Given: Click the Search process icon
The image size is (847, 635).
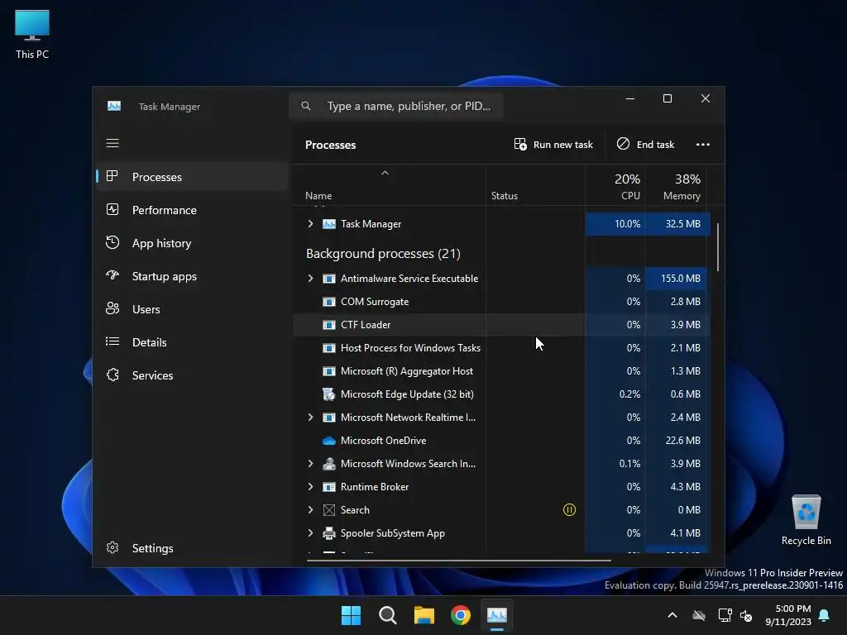Looking at the screenshot, I should click(x=329, y=509).
